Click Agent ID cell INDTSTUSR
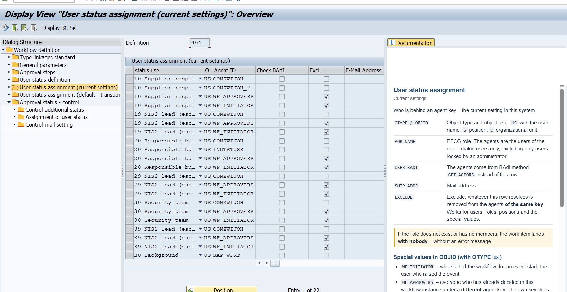Viewport: 567px width, 292px height. [234, 150]
